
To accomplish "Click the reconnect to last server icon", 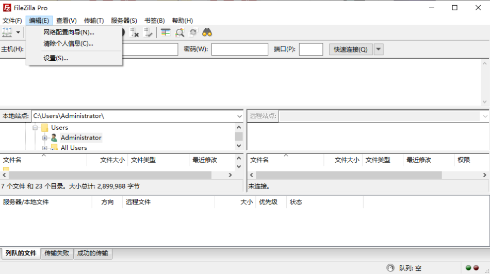I will click(x=148, y=32).
